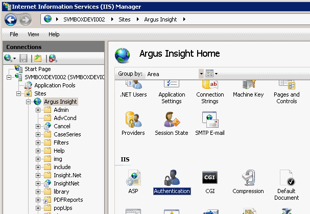Click SVMBOXDEVI002 in the breadcrumb
Screen dimensions: 310x214
(84, 19)
